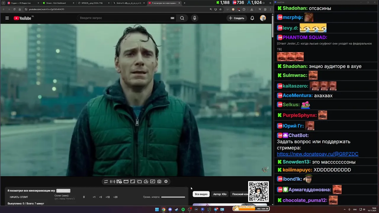379x213 pixels.
Task: Start voice search with the microphone
Action: tap(195, 18)
